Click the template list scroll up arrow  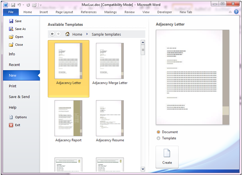coord(143,42)
